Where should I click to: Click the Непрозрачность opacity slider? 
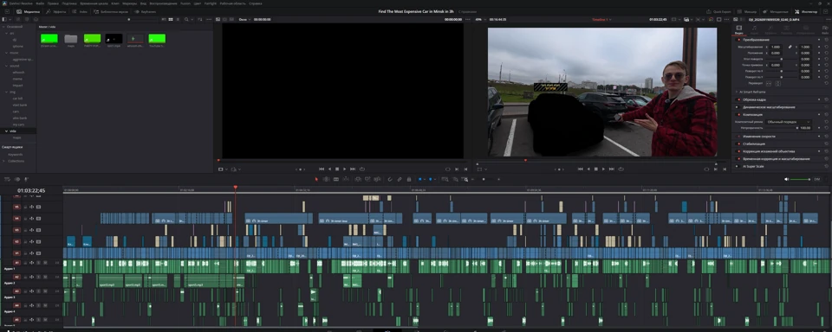point(781,128)
